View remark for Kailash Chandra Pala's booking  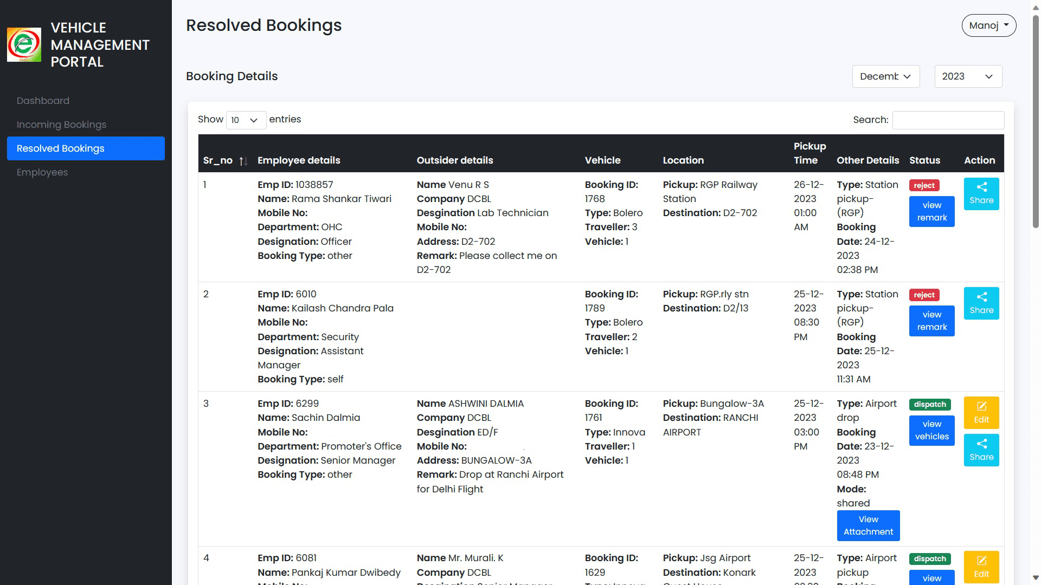[x=931, y=321]
